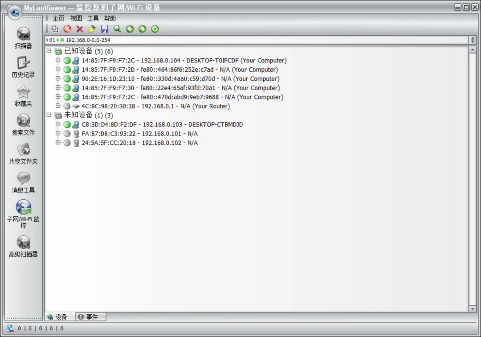Open the 主页 menu
This screenshot has width=481, height=337.
click(59, 18)
